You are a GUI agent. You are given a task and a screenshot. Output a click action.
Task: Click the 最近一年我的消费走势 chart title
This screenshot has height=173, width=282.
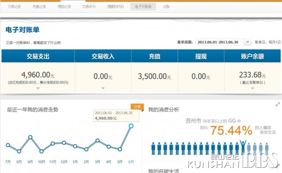(32, 110)
